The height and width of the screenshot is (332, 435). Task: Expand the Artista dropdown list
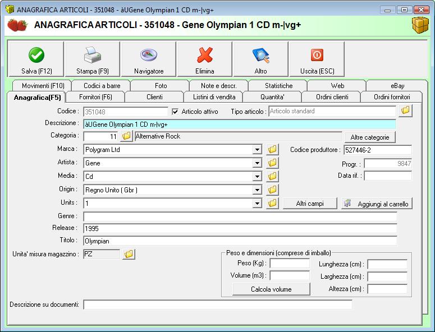[257, 163]
